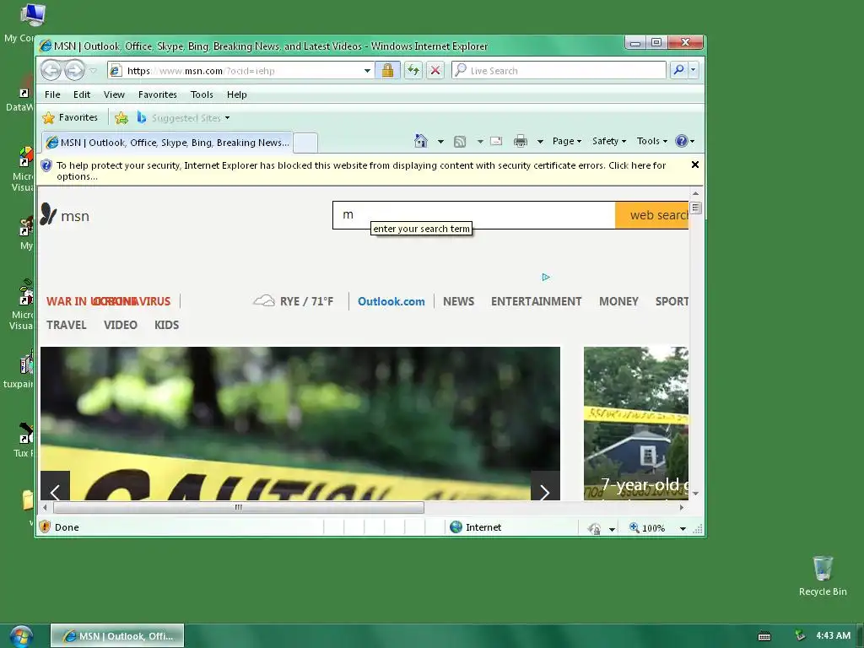
Task: Click the status bar shield warning icon
Action: click(46, 527)
